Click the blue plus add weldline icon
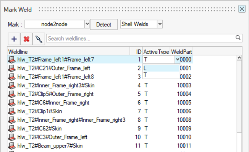The width and height of the screenshot is (249, 152). coord(14,39)
